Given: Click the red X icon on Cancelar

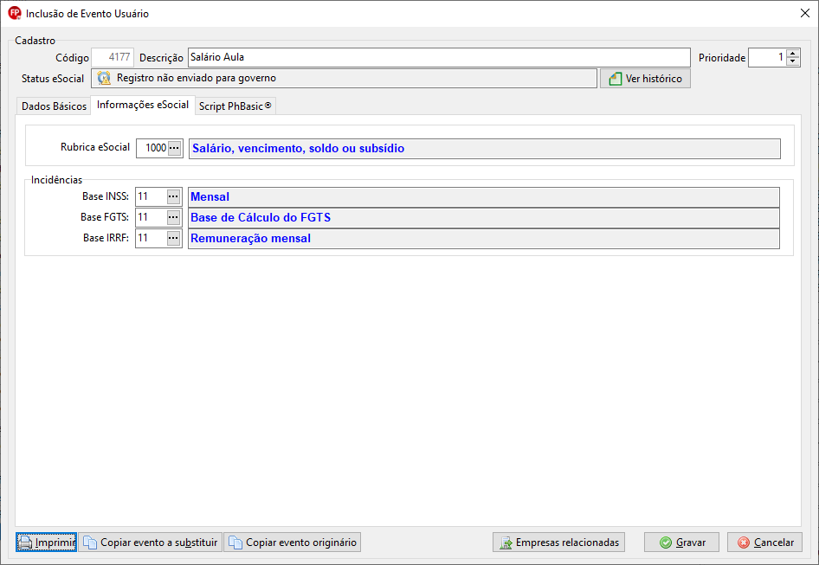Looking at the screenshot, I should (744, 543).
